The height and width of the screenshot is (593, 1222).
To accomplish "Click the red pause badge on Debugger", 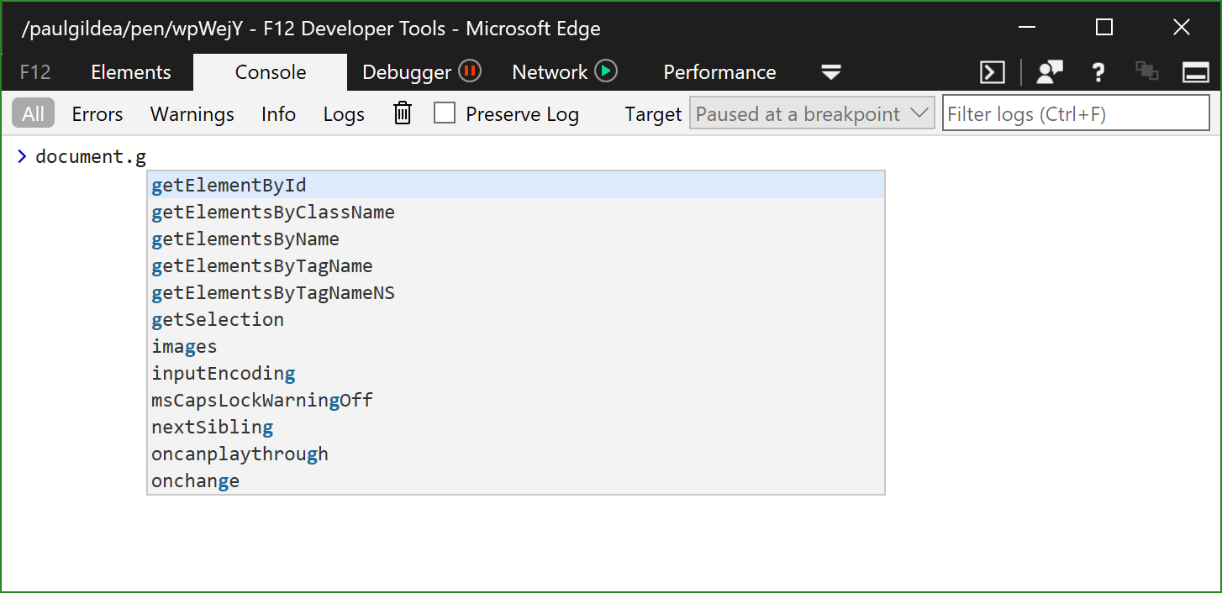I will pyautogui.click(x=471, y=71).
